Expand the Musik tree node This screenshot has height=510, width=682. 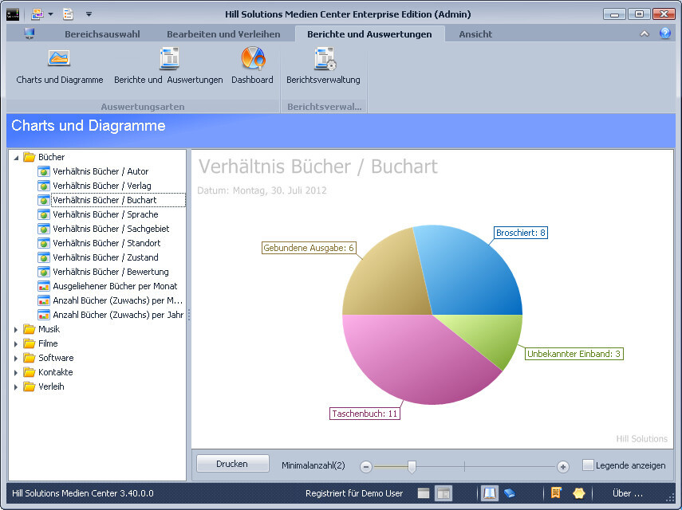point(16,329)
